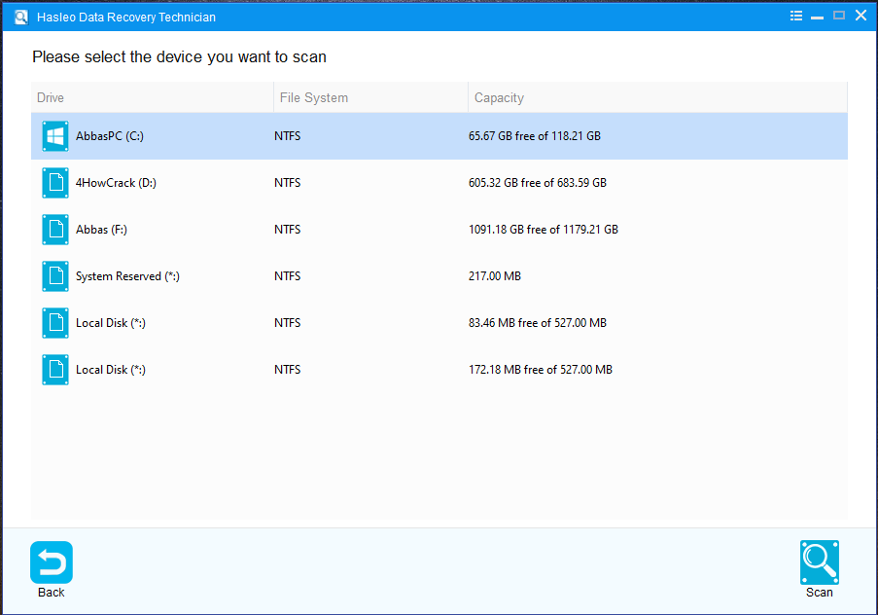
Task: Maximize the Hasleo Data Recovery window
Action: point(839,16)
